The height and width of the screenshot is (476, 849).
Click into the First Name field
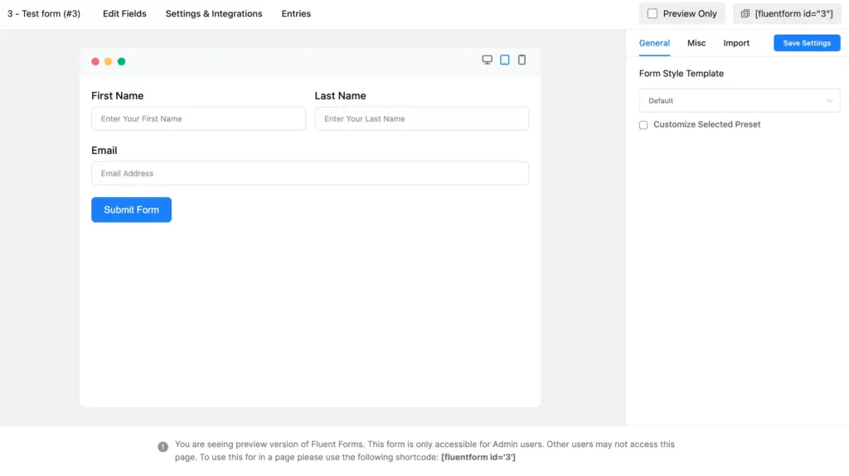pos(198,118)
